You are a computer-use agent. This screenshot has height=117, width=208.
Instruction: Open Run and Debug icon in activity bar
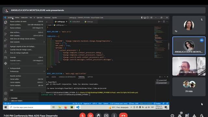tap(6, 40)
